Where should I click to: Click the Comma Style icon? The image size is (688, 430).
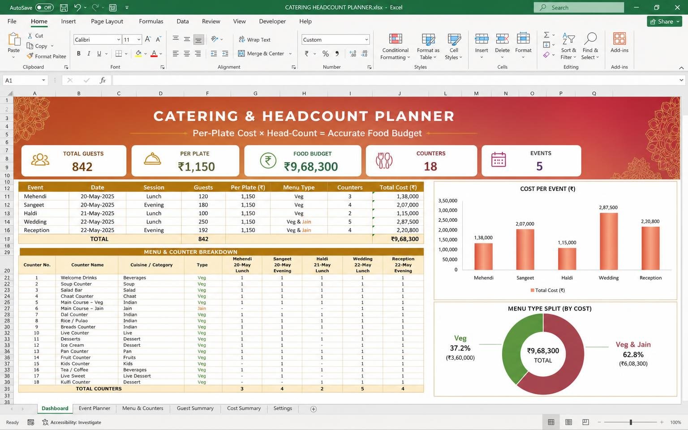[x=337, y=54]
